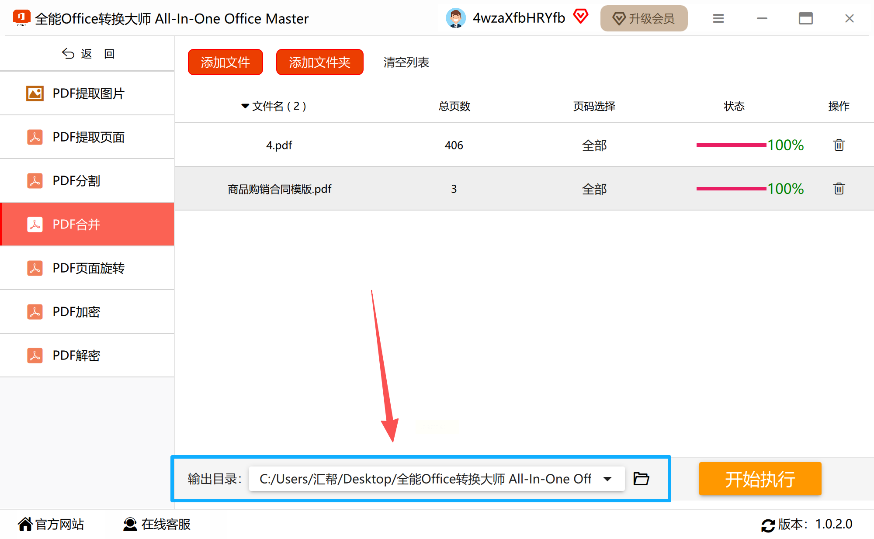This screenshot has height=539, width=874.
Task: Switch to PDF提取图片 in sidebar
Action: pyautogui.click(x=87, y=93)
